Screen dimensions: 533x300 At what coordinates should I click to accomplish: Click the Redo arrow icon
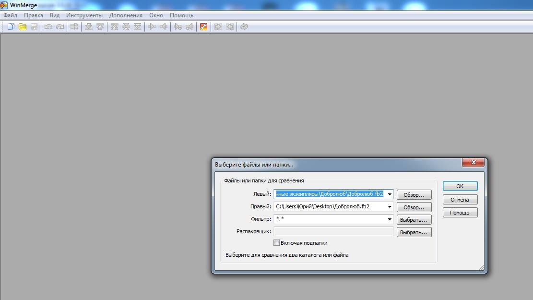(60, 27)
